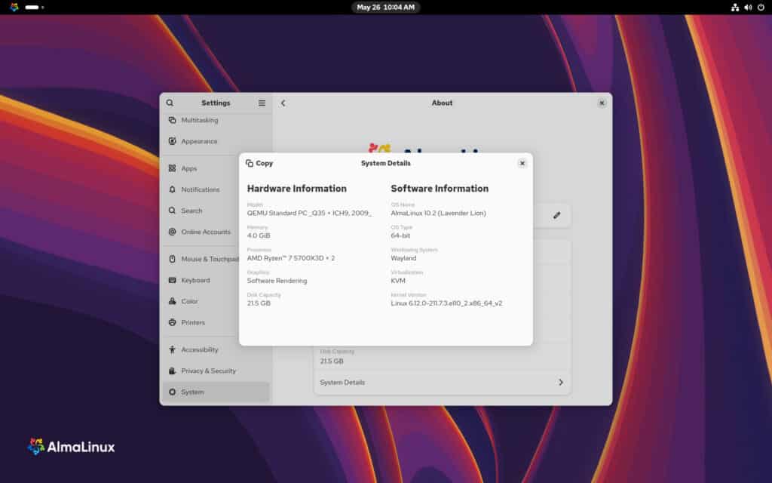Image resolution: width=772 pixels, height=483 pixels.
Task: Open the network icon in top bar
Action: 735,8
